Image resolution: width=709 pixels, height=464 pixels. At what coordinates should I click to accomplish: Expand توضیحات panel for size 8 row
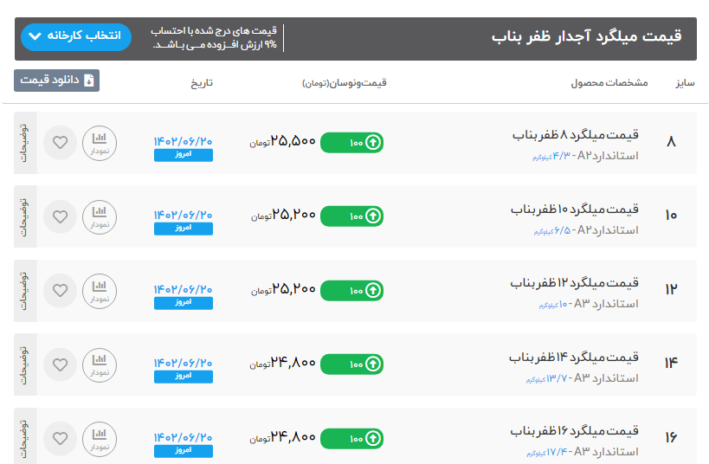(x=25, y=143)
